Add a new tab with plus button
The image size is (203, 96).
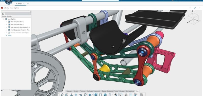(x=28, y=4)
